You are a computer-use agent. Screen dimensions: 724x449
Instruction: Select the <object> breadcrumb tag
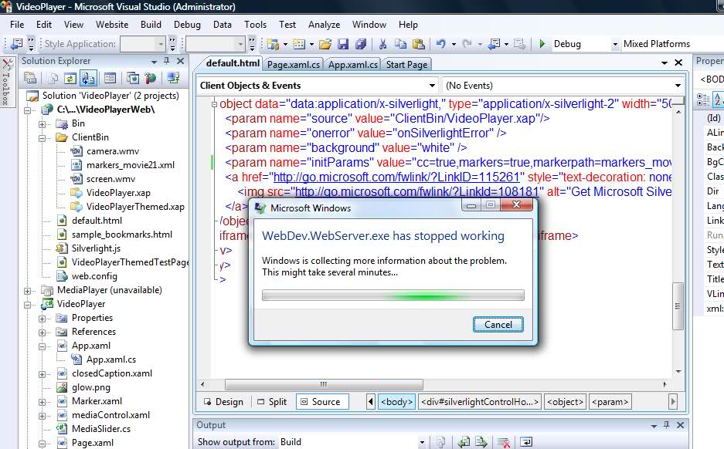565,402
